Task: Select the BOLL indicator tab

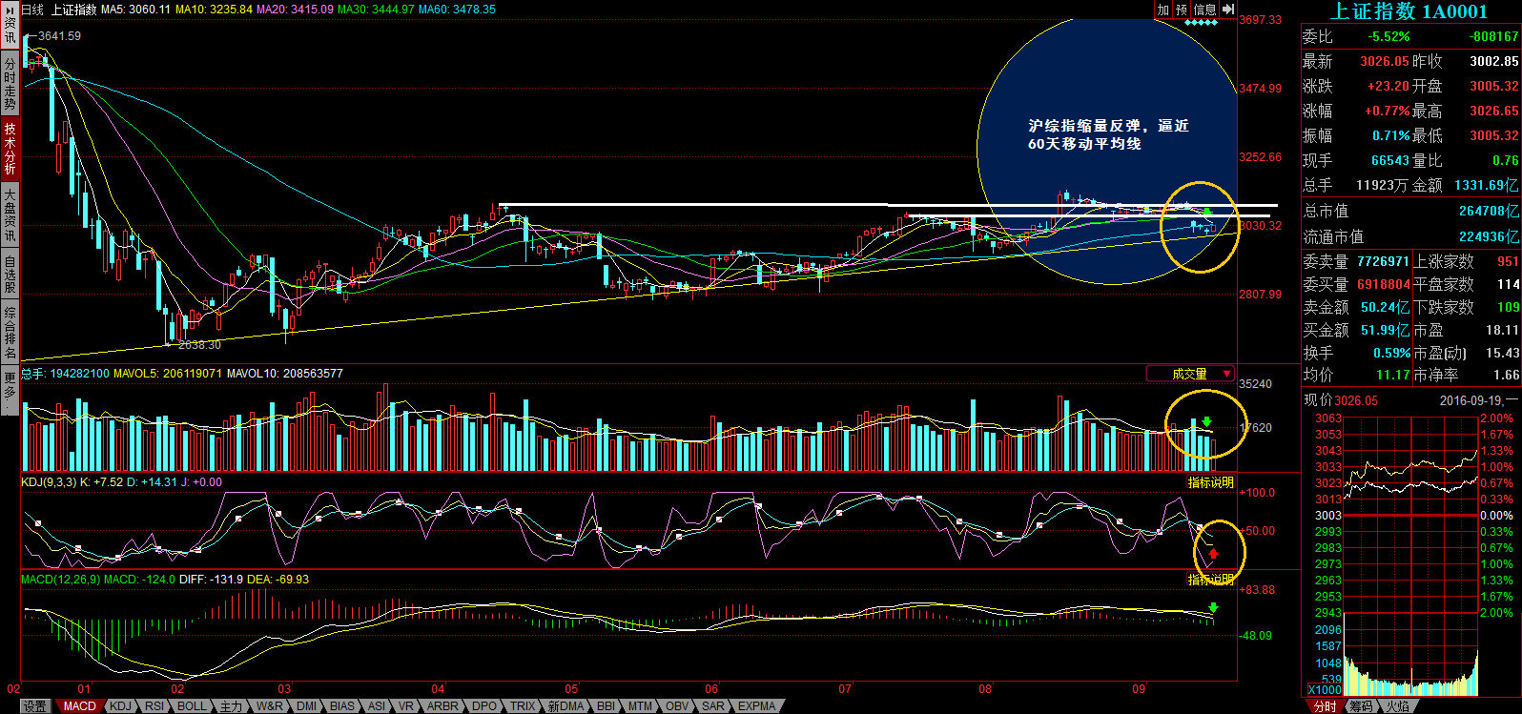Action: coord(192,706)
